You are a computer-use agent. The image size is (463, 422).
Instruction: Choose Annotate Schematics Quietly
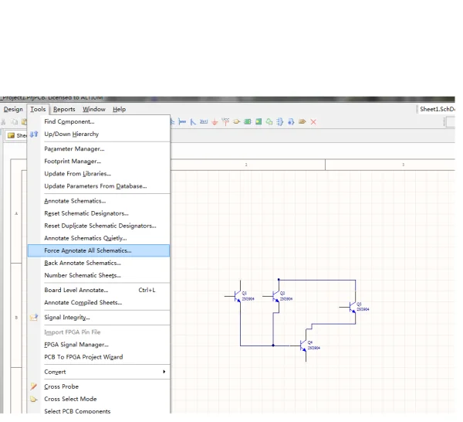point(99,238)
